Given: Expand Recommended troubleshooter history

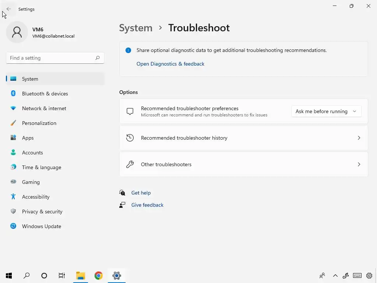Looking at the screenshot, I should pos(243,138).
